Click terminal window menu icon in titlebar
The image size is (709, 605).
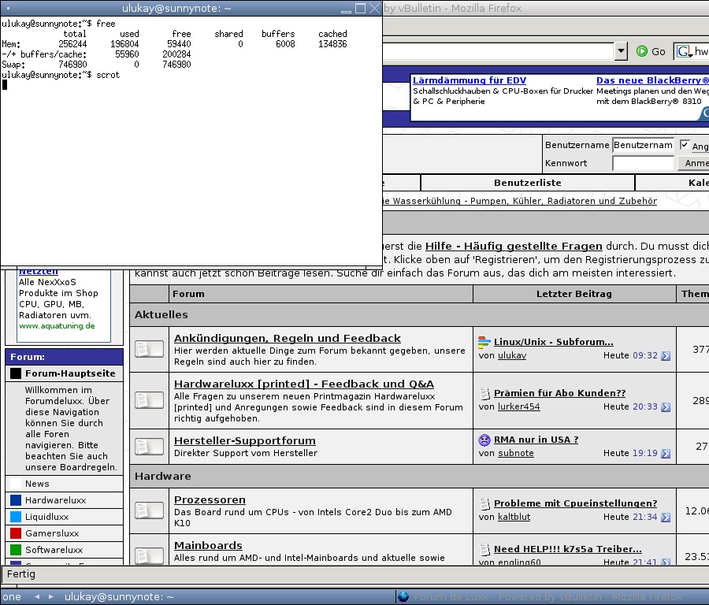tap(8, 8)
